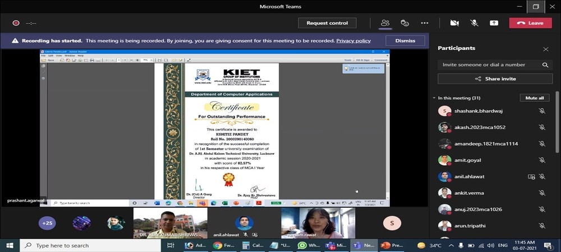The height and width of the screenshot is (252, 561).
Task: Leave the meeting
Action: (x=530, y=23)
